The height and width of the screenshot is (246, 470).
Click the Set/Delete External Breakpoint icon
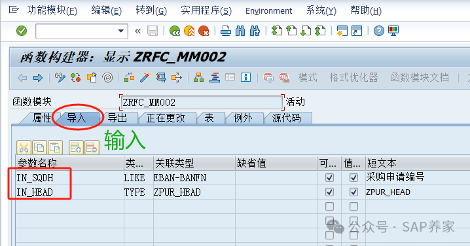(284, 78)
